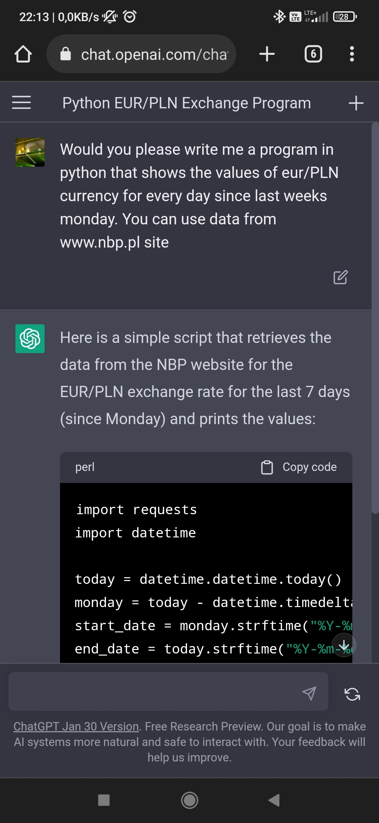Tap the browser home icon
Screen dimensions: 379x823
tap(23, 54)
